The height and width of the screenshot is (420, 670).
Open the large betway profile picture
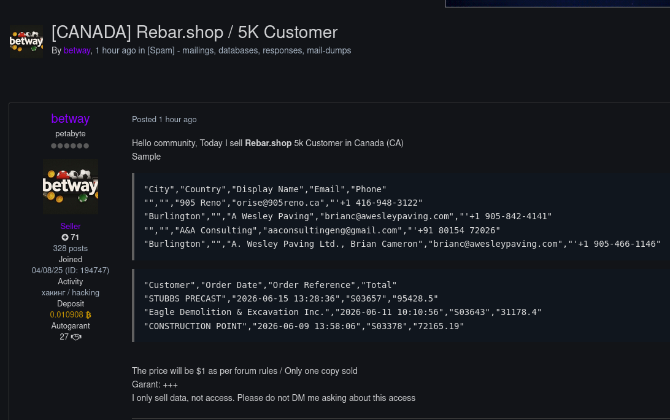click(x=71, y=187)
